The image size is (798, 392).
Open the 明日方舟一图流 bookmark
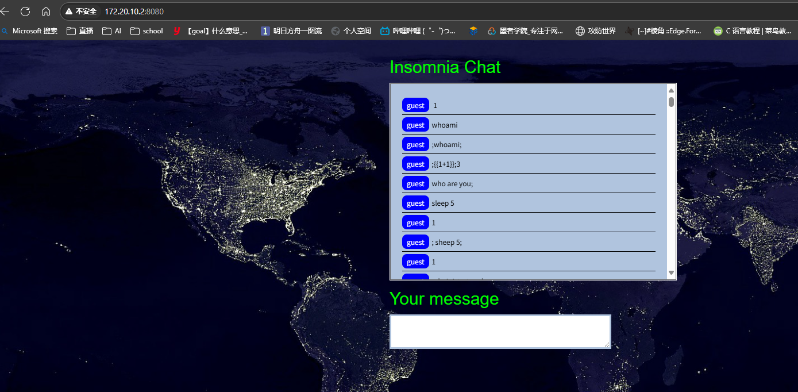point(291,31)
